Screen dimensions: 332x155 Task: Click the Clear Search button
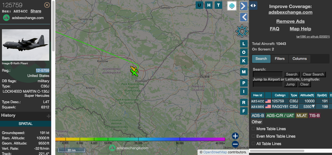(313, 74)
